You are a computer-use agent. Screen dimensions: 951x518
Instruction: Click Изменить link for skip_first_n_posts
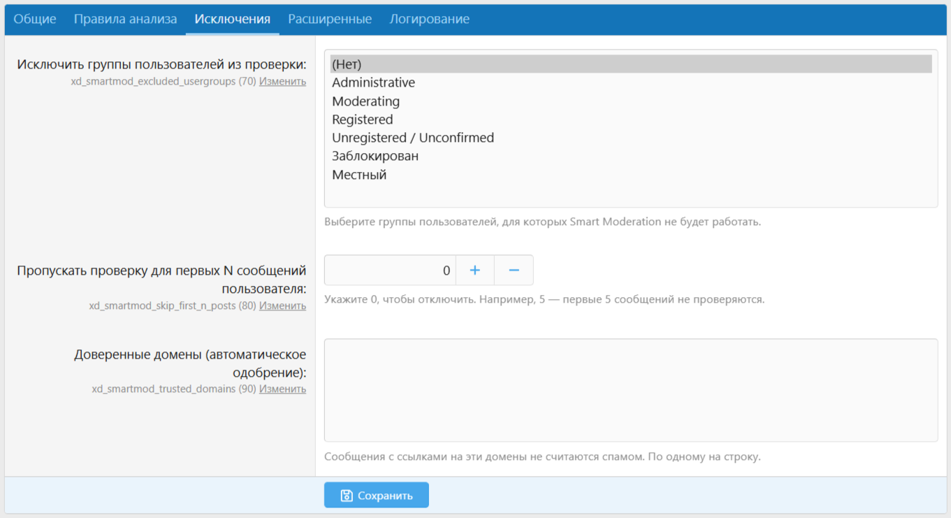point(282,305)
